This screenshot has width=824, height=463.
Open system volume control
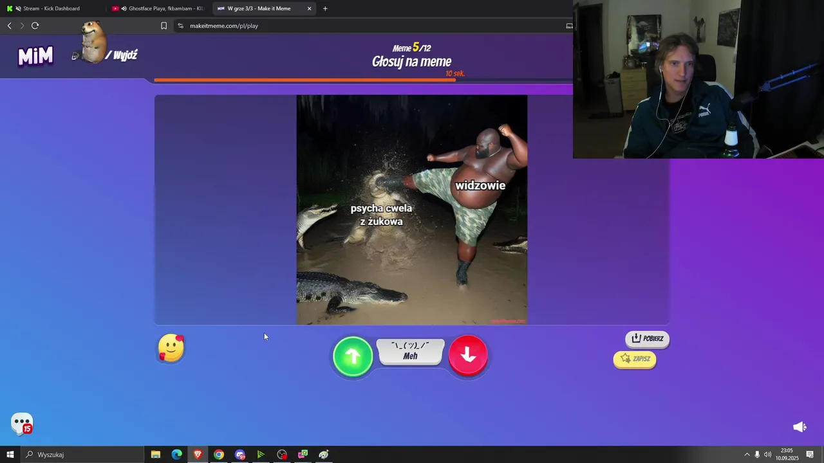click(767, 455)
